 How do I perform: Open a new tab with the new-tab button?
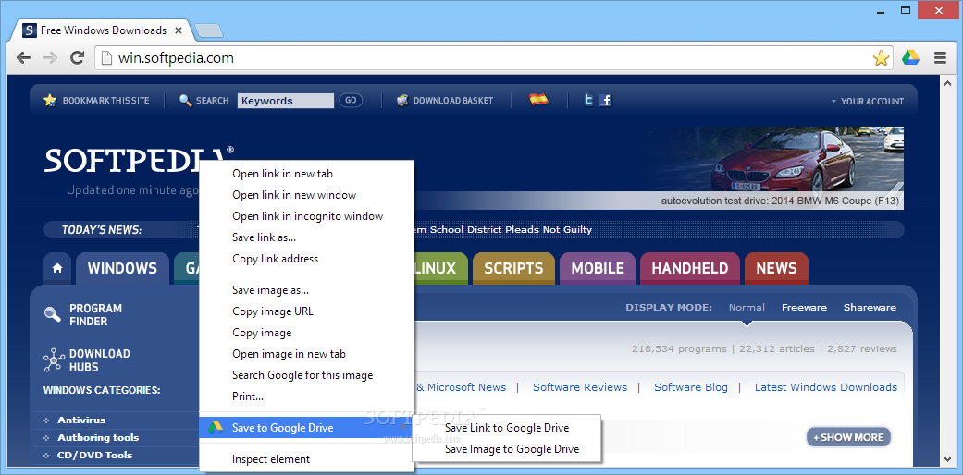pyautogui.click(x=209, y=30)
